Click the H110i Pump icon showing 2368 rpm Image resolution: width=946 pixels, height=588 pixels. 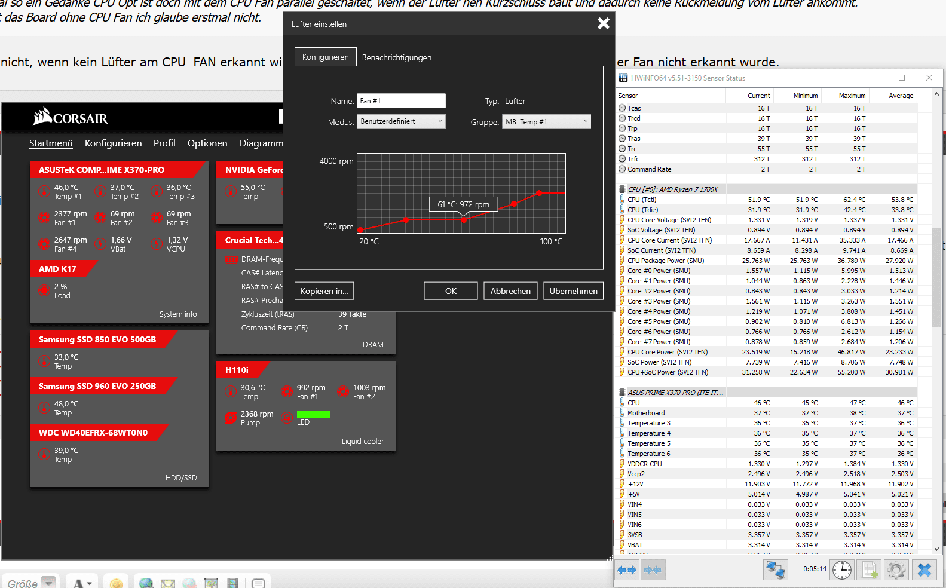tap(230, 418)
